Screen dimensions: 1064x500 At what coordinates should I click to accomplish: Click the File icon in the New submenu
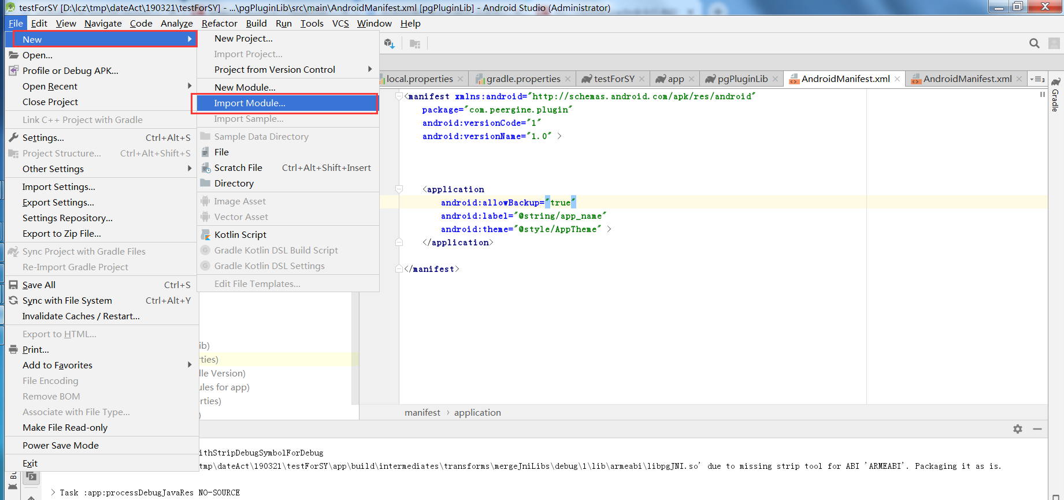(x=205, y=152)
